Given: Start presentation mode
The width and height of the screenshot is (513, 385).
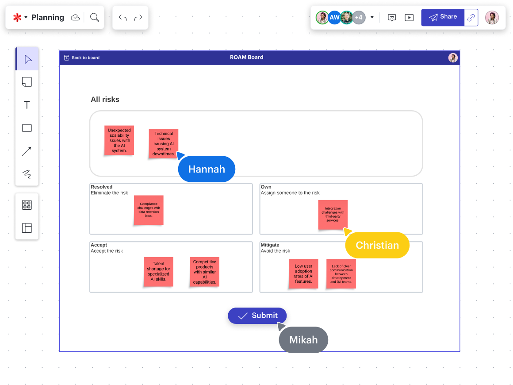Looking at the screenshot, I should (x=410, y=18).
